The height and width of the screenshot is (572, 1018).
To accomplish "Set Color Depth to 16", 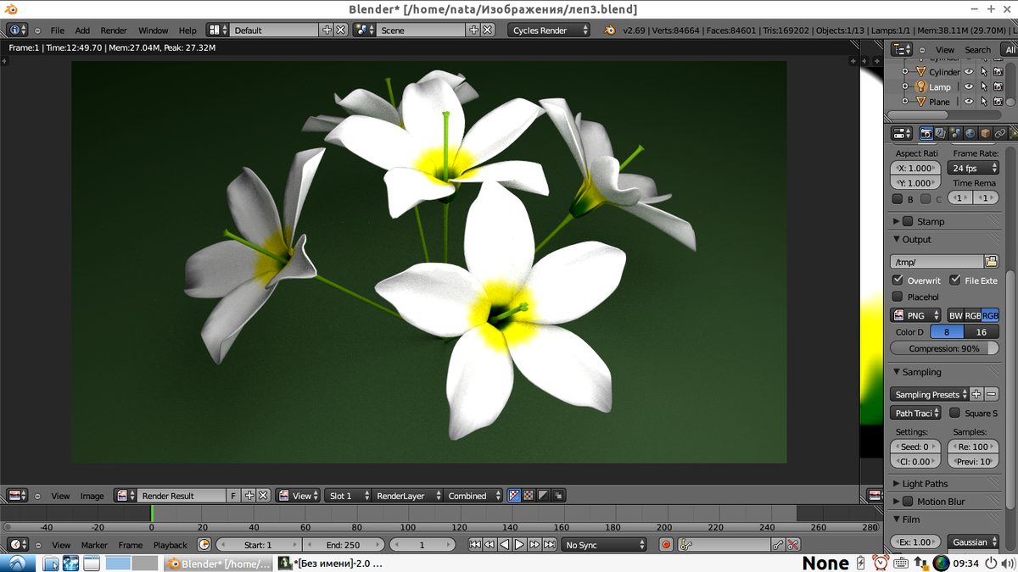I will click(982, 332).
